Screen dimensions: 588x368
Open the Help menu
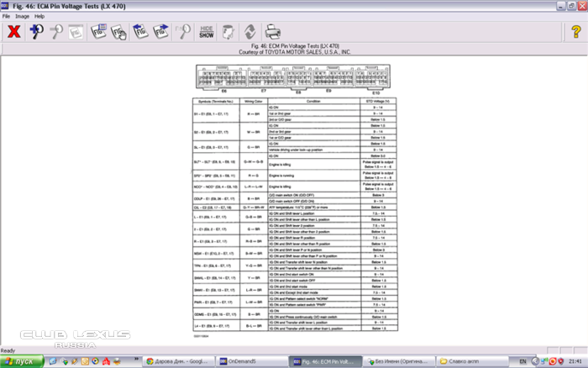39,16
